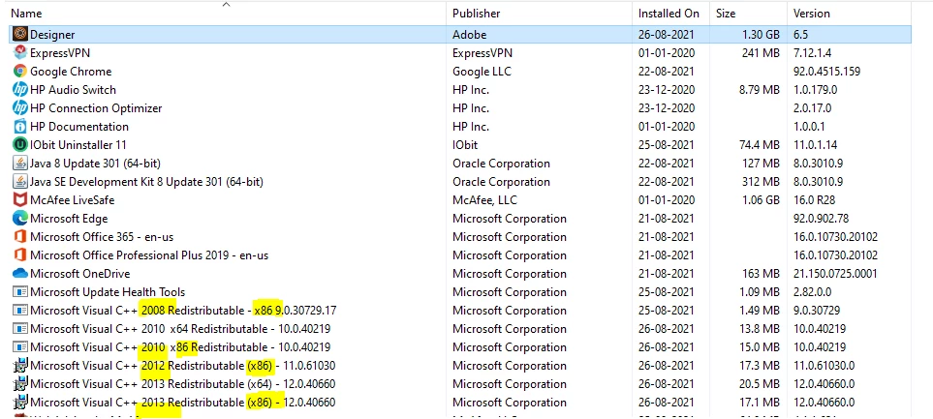Click the McAfee, LLC publisher cell
933x419 pixels.
[487, 200]
